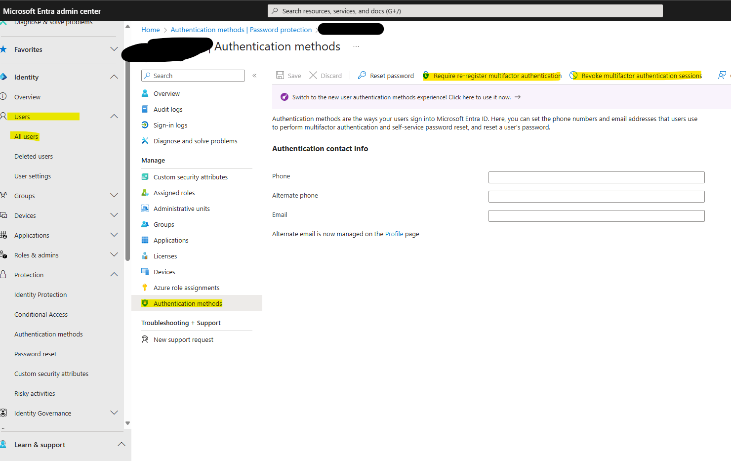
Task: Click Require re-register multifactor authentication
Action: pyautogui.click(x=492, y=76)
